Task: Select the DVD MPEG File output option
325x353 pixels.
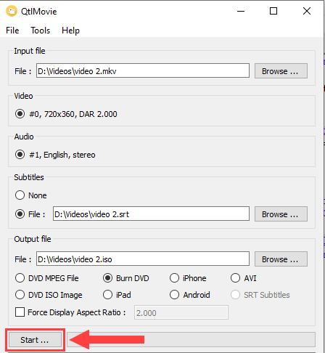Action: pos(46,278)
